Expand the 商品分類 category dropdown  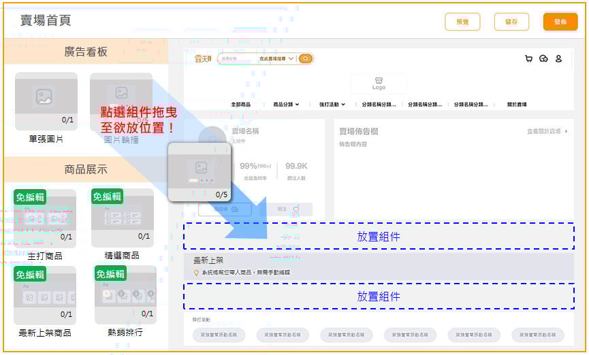tap(286, 105)
